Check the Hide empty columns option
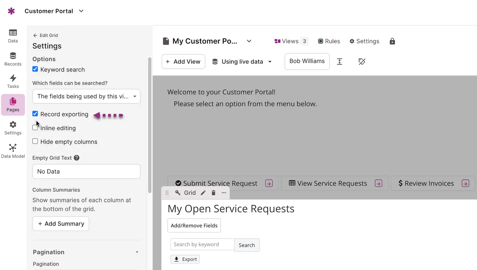The width and height of the screenshot is (477, 270). click(35, 141)
